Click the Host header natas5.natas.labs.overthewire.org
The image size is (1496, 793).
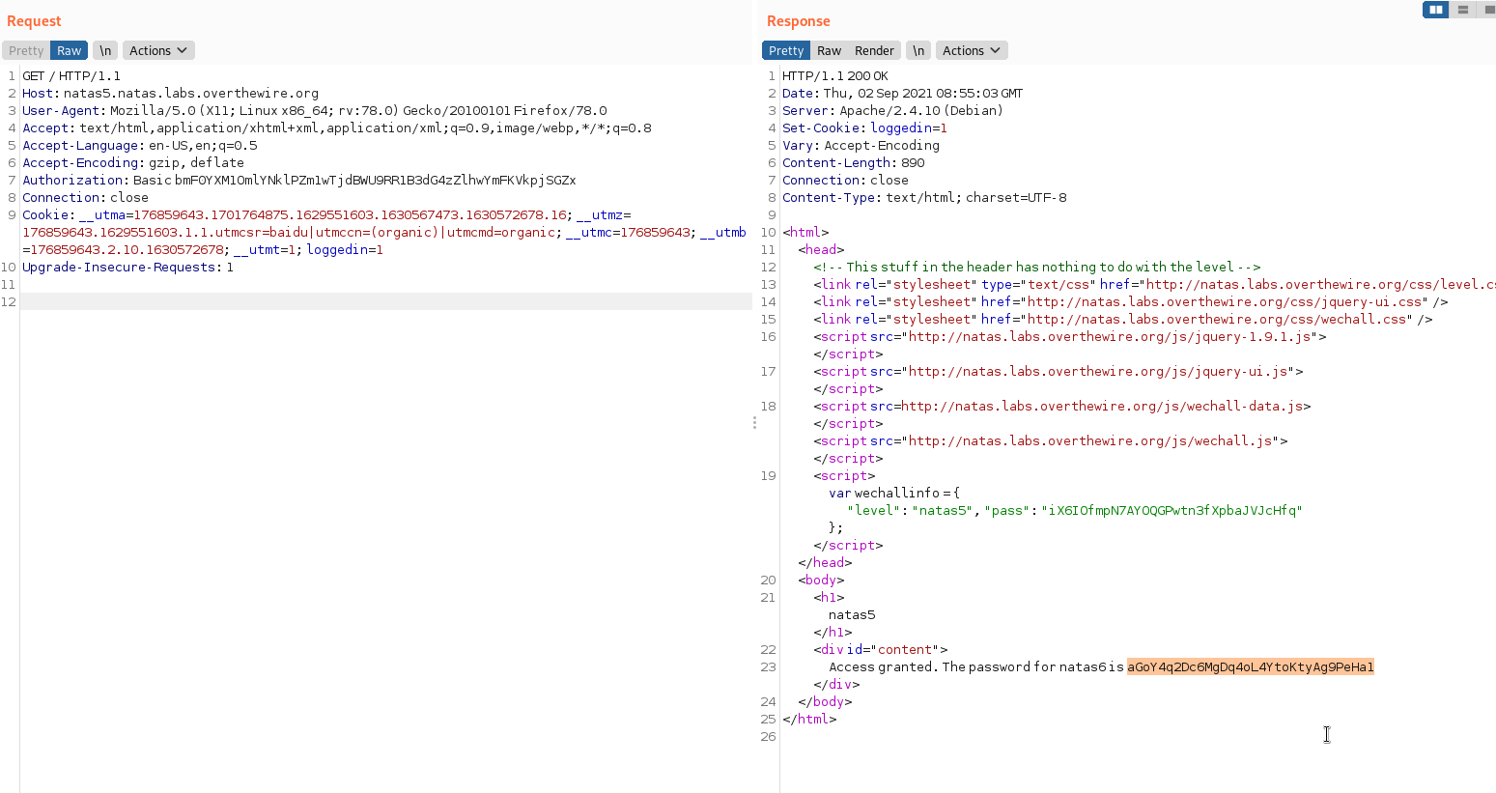[170, 94]
